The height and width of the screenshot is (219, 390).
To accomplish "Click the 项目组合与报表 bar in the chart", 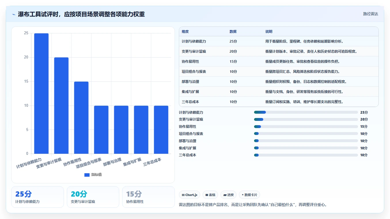I will [101, 130].
